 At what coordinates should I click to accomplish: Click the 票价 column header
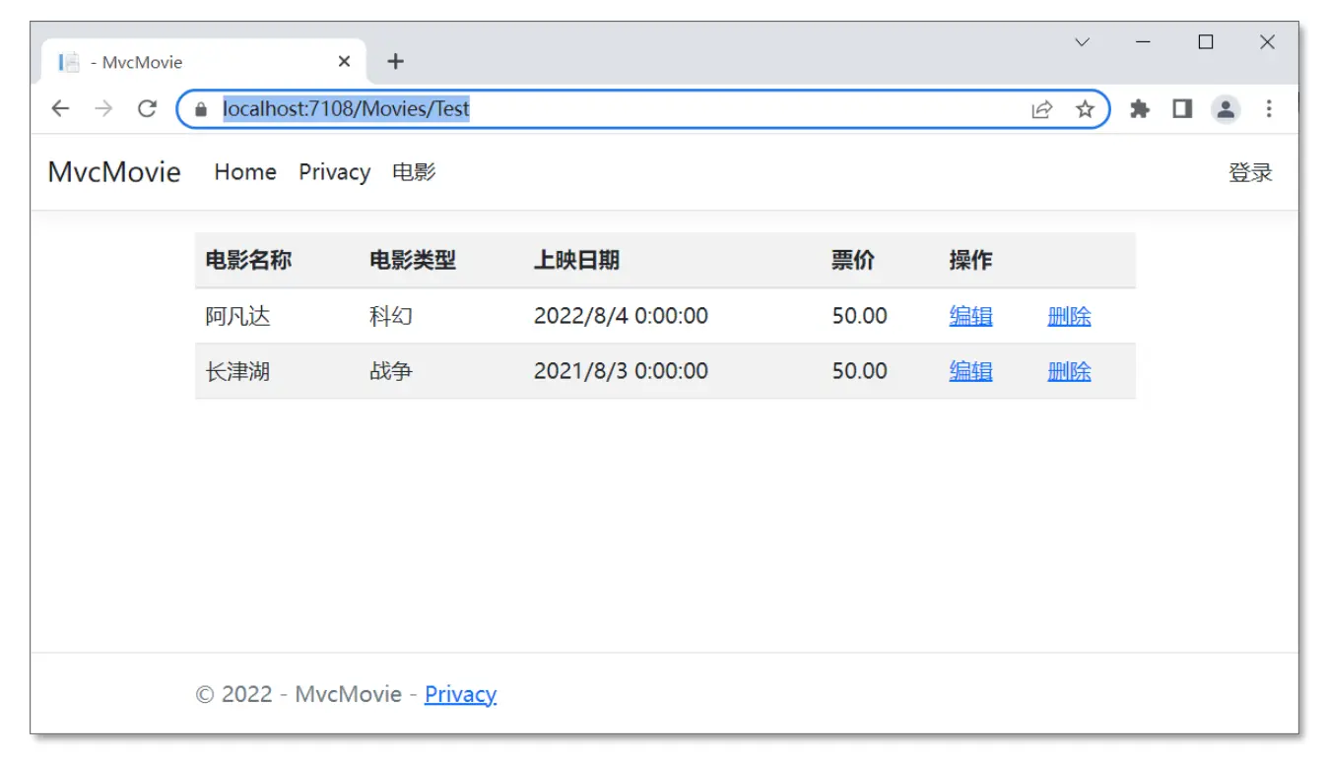[x=853, y=260]
